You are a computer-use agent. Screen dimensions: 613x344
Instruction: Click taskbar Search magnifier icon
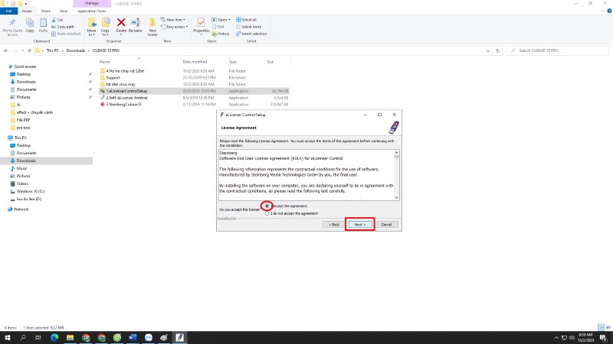[x=23, y=338]
